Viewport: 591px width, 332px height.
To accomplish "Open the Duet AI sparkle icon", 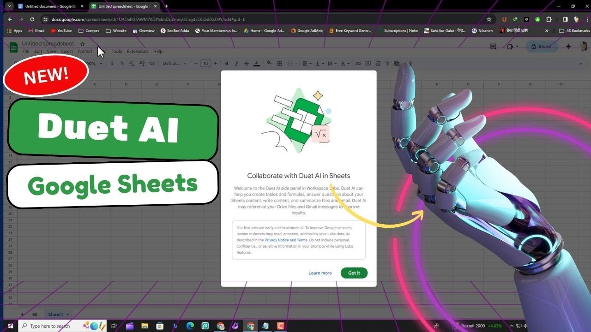I will [x=568, y=47].
